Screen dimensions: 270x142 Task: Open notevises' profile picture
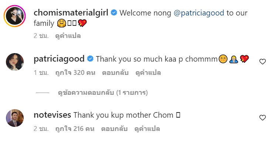[x=15, y=118]
